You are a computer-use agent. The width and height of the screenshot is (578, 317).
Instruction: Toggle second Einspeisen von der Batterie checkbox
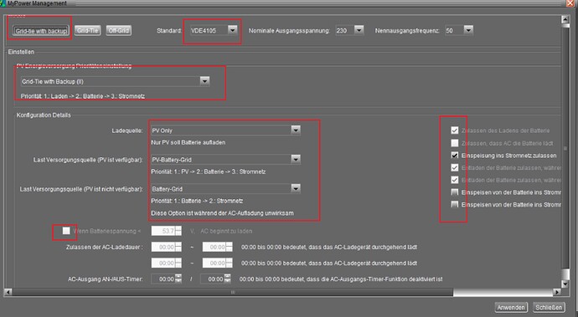(455, 204)
